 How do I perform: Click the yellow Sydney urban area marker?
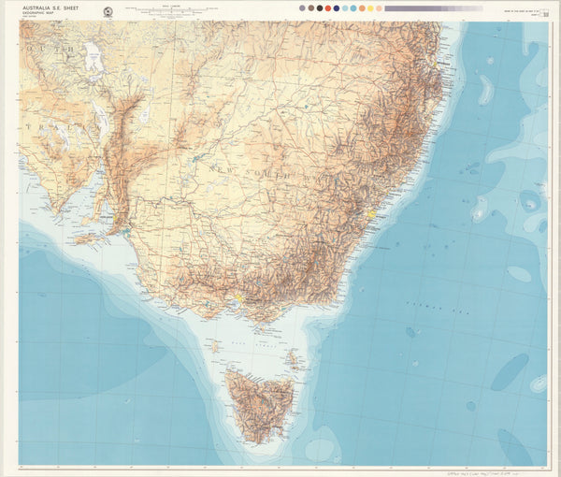coord(372,214)
